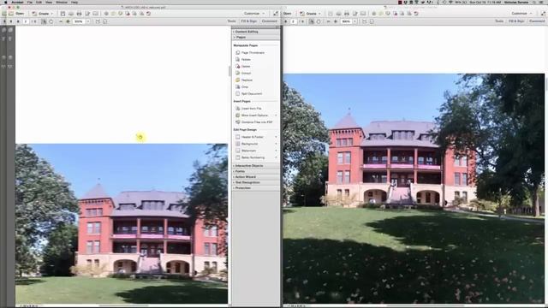Click Print icon in right window toolbar
This screenshot has height=308, width=548.
pyautogui.click(x=347, y=14)
